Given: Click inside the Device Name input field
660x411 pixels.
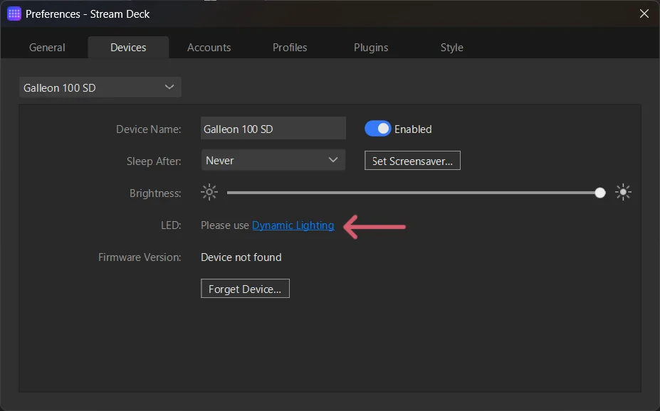Looking at the screenshot, I should 273,128.
